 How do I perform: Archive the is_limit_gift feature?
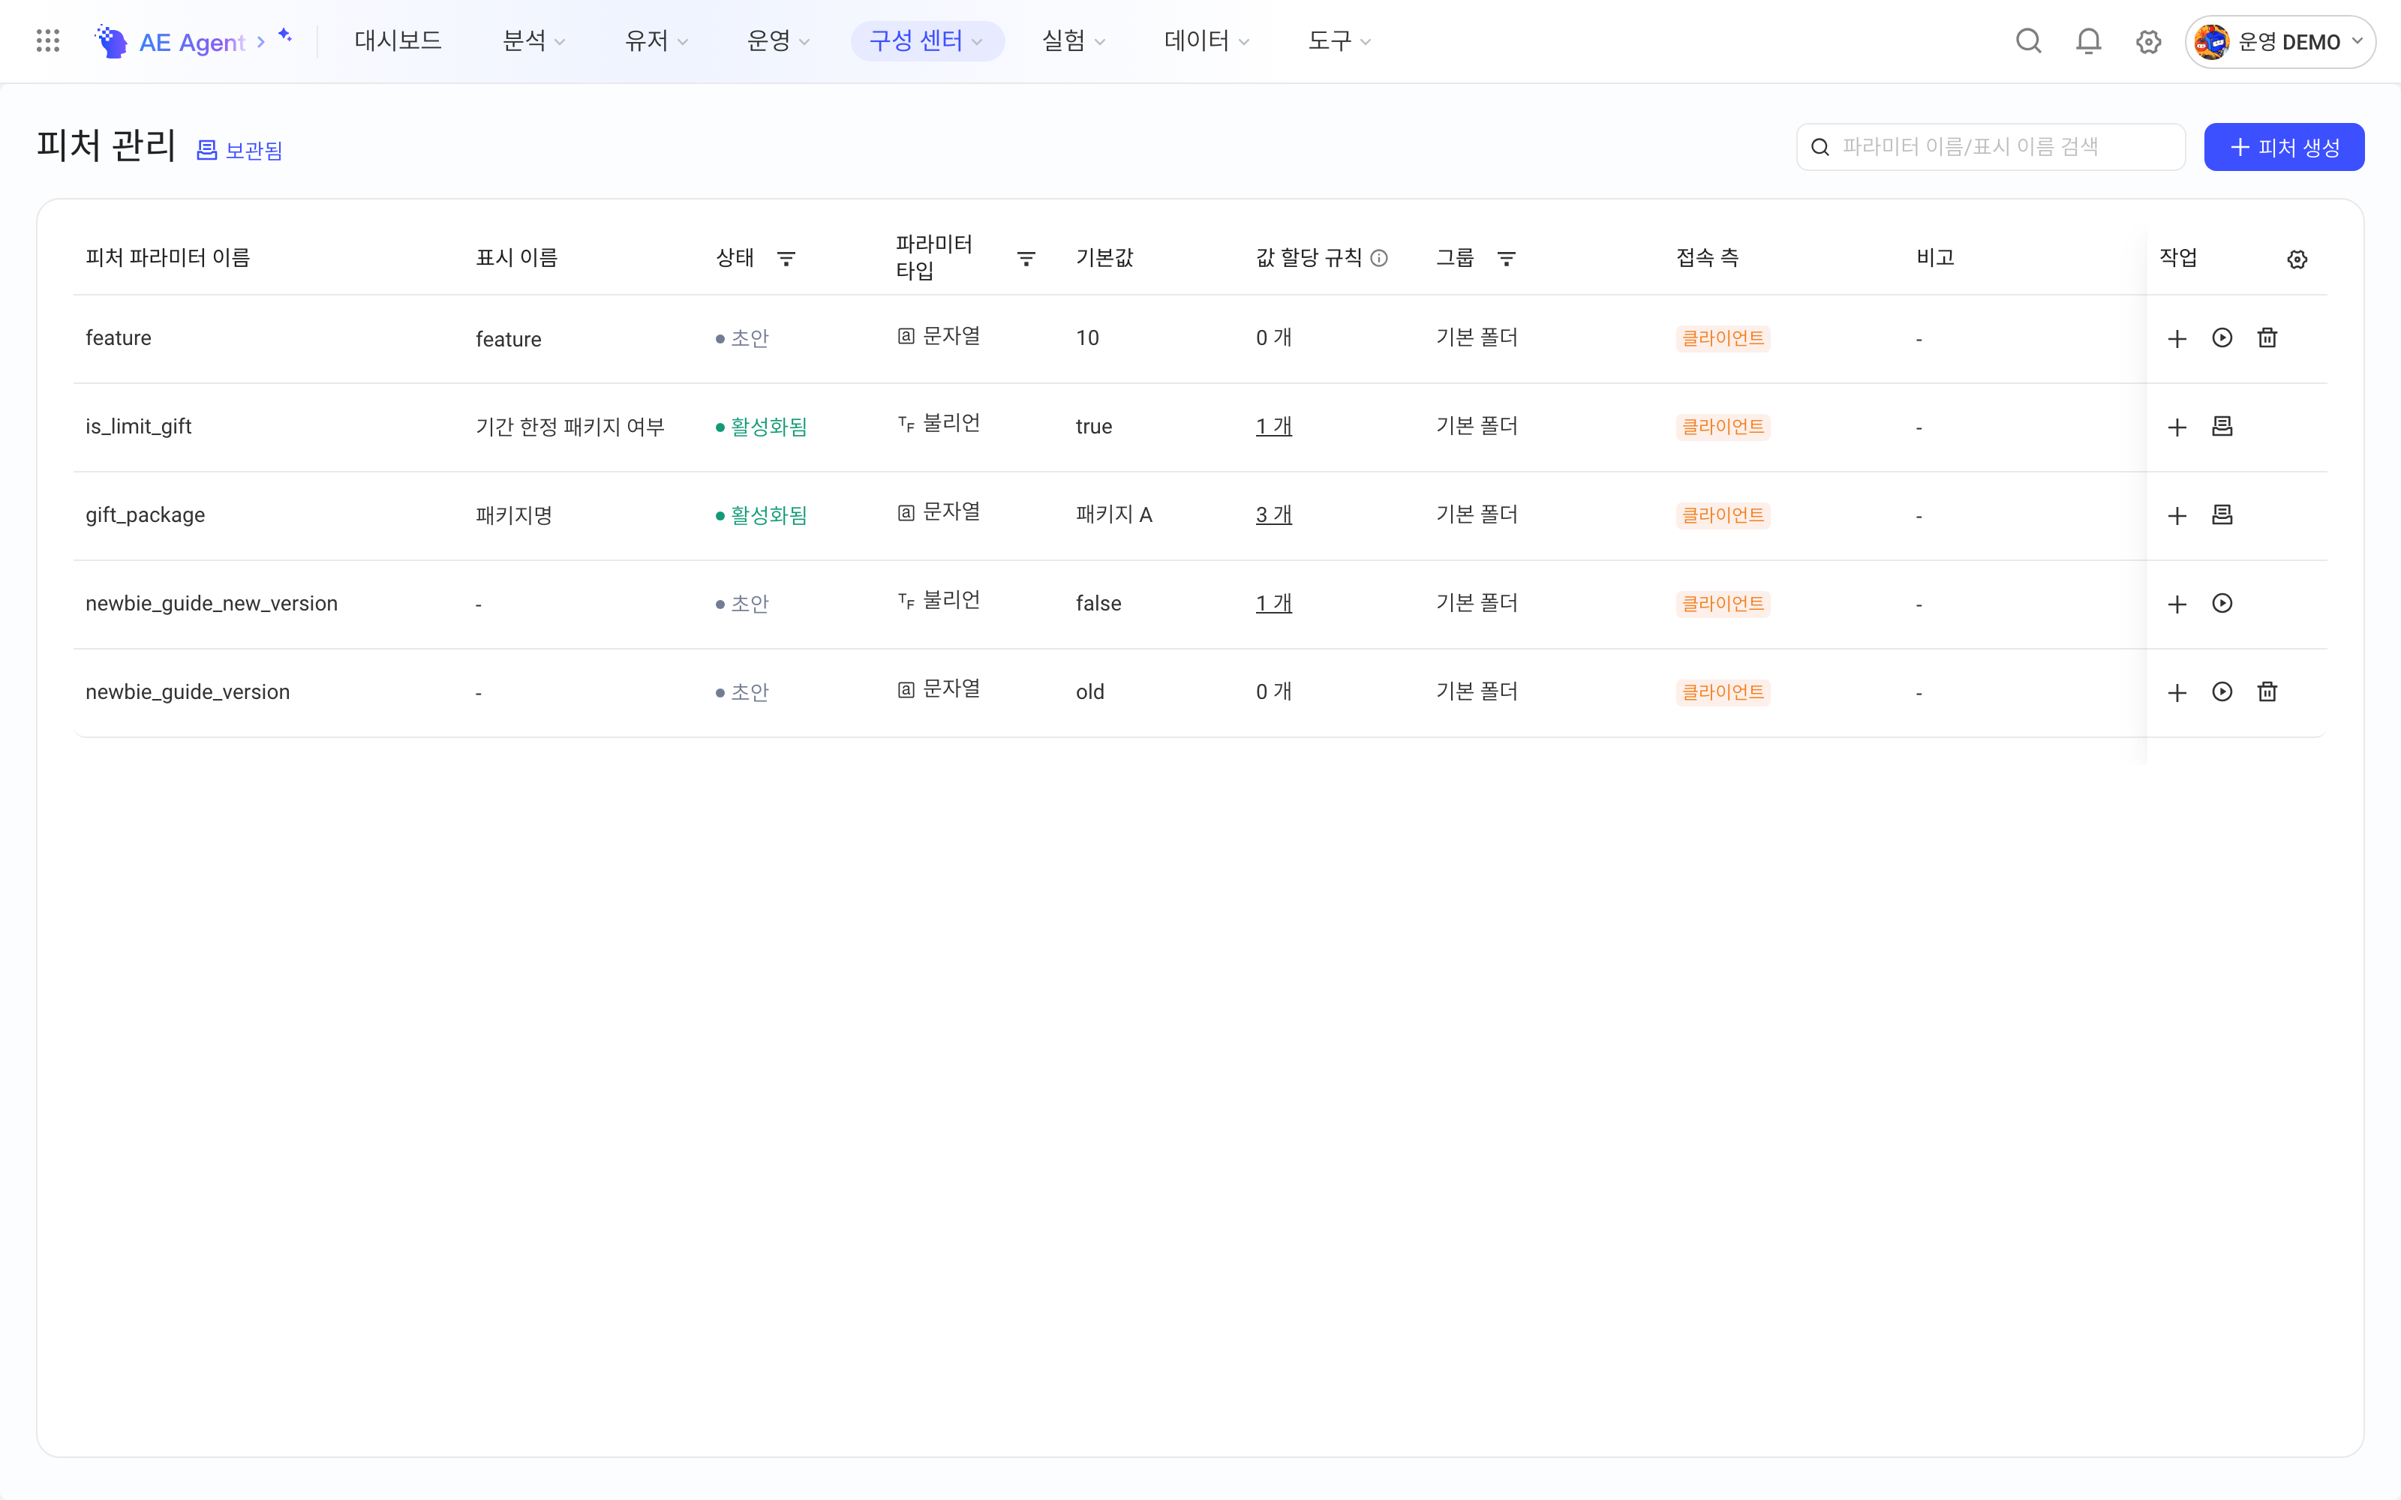tap(2222, 425)
